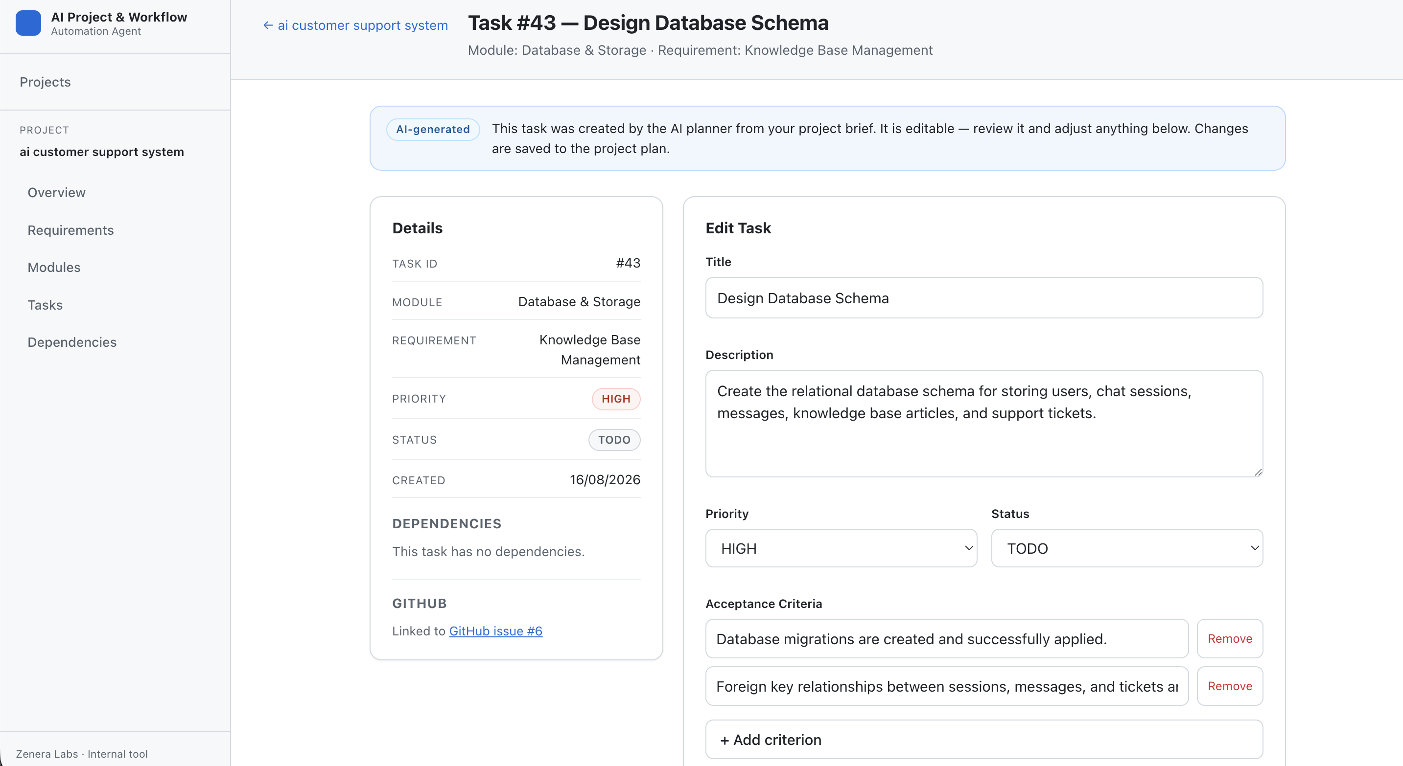The width and height of the screenshot is (1403, 766).
Task: Click the Task #43 page heading
Action: (x=648, y=23)
